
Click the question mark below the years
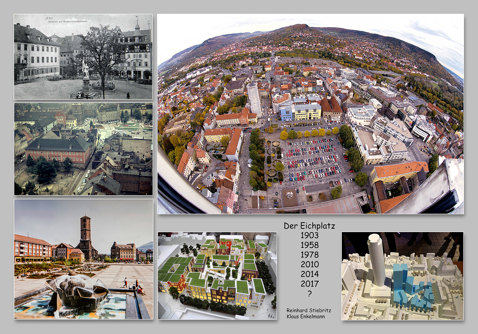(309, 293)
